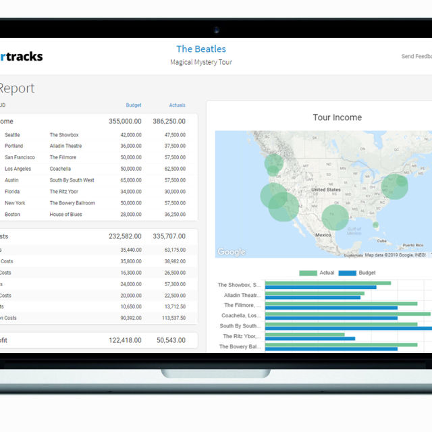432x432 pixels.
Task: Click cost actual value 63,175.00
Action: pyautogui.click(x=175, y=250)
